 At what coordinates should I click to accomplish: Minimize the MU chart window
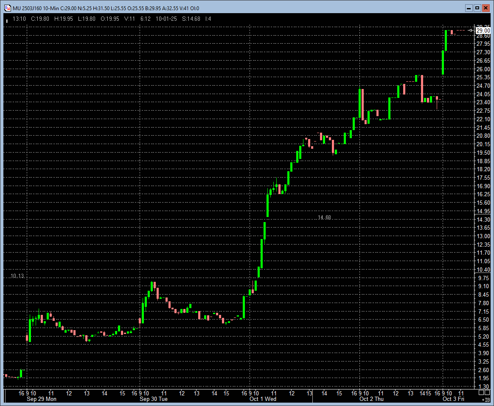click(x=469, y=8)
